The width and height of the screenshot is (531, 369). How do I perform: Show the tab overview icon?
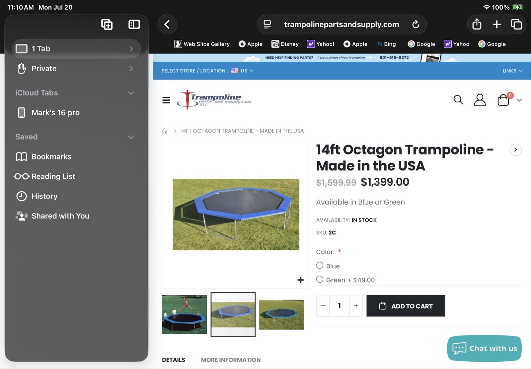516,24
